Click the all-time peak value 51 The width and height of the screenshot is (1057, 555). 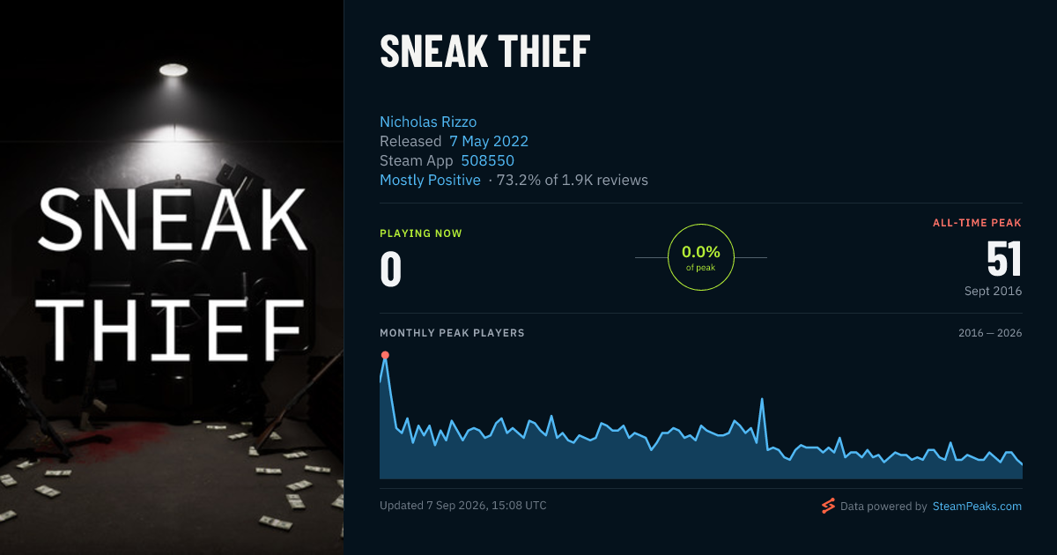click(x=1003, y=260)
